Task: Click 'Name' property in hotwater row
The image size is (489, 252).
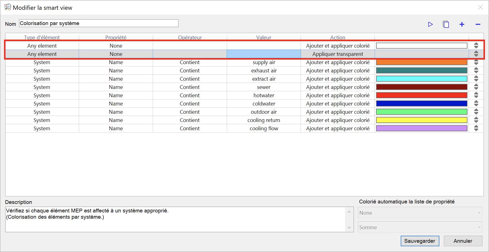Action: (x=116, y=95)
